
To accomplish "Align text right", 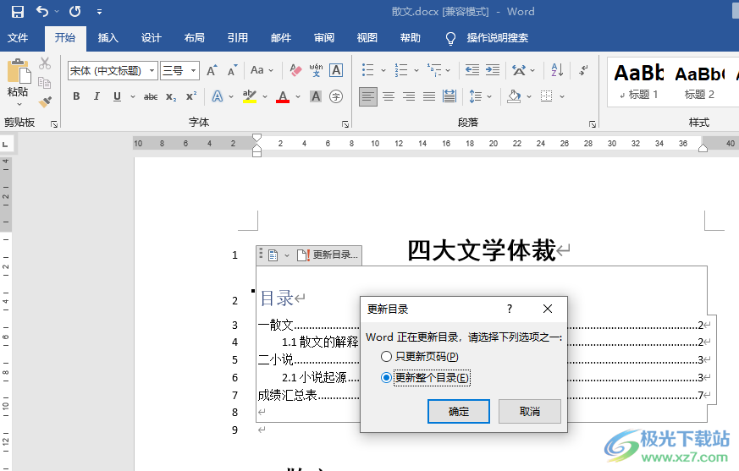I will (409, 97).
